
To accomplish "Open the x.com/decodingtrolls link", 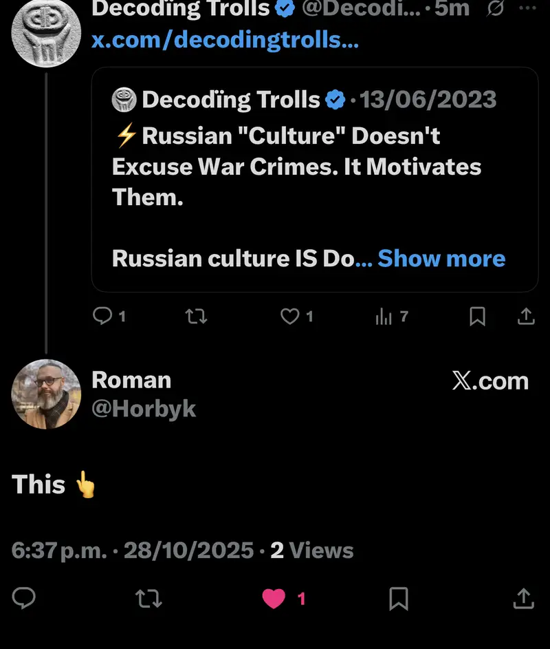I will (x=225, y=40).
